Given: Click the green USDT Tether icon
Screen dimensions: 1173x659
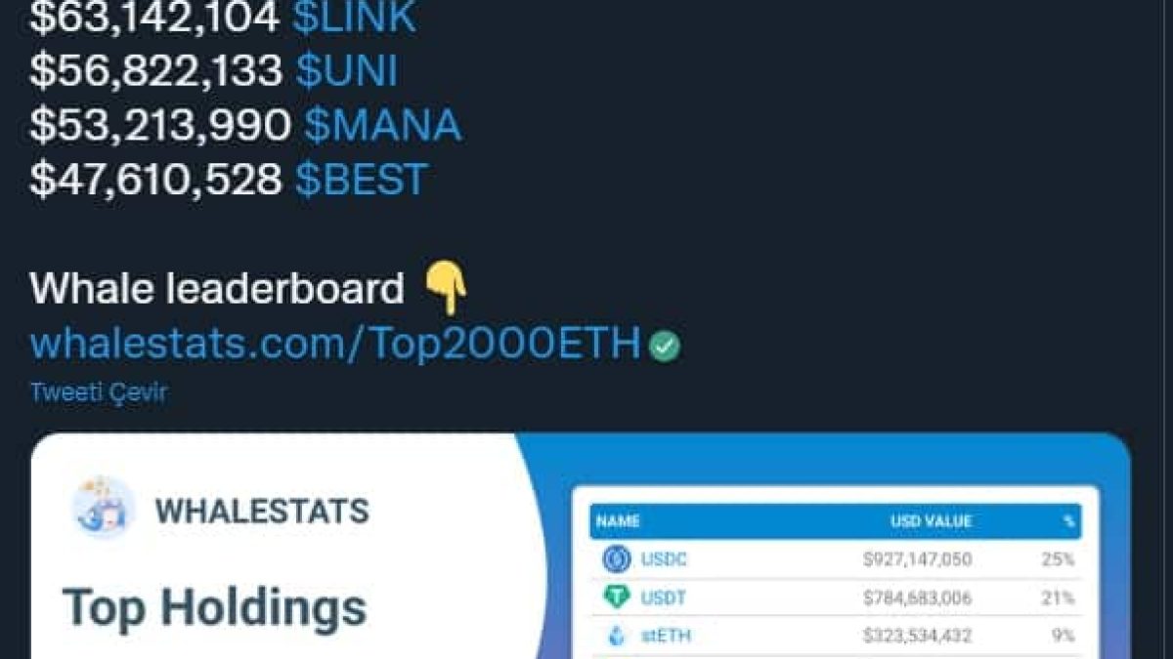Looking at the screenshot, I should point(617,597).
